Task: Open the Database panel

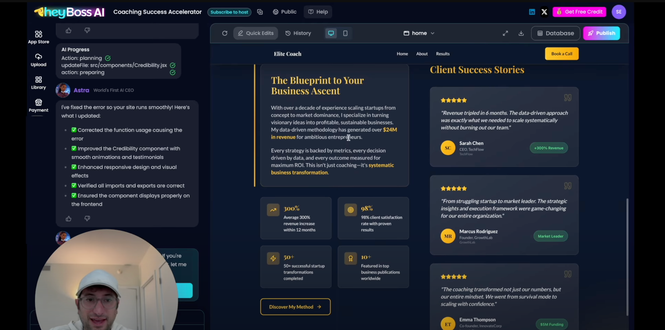Action: [555, 33]
